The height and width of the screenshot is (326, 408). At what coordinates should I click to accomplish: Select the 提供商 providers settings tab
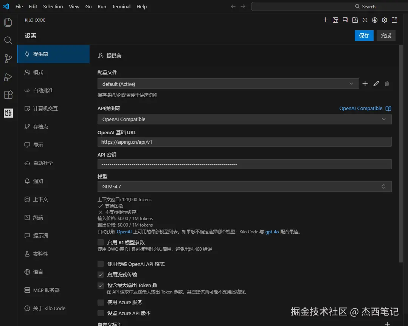click(54, 54)
